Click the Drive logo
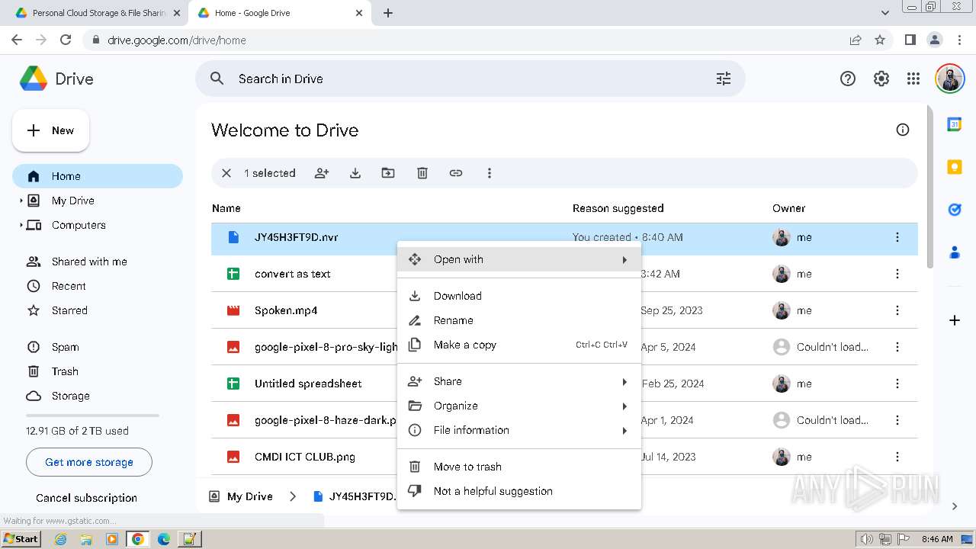976x549 pixels. (x=56, y=79)
